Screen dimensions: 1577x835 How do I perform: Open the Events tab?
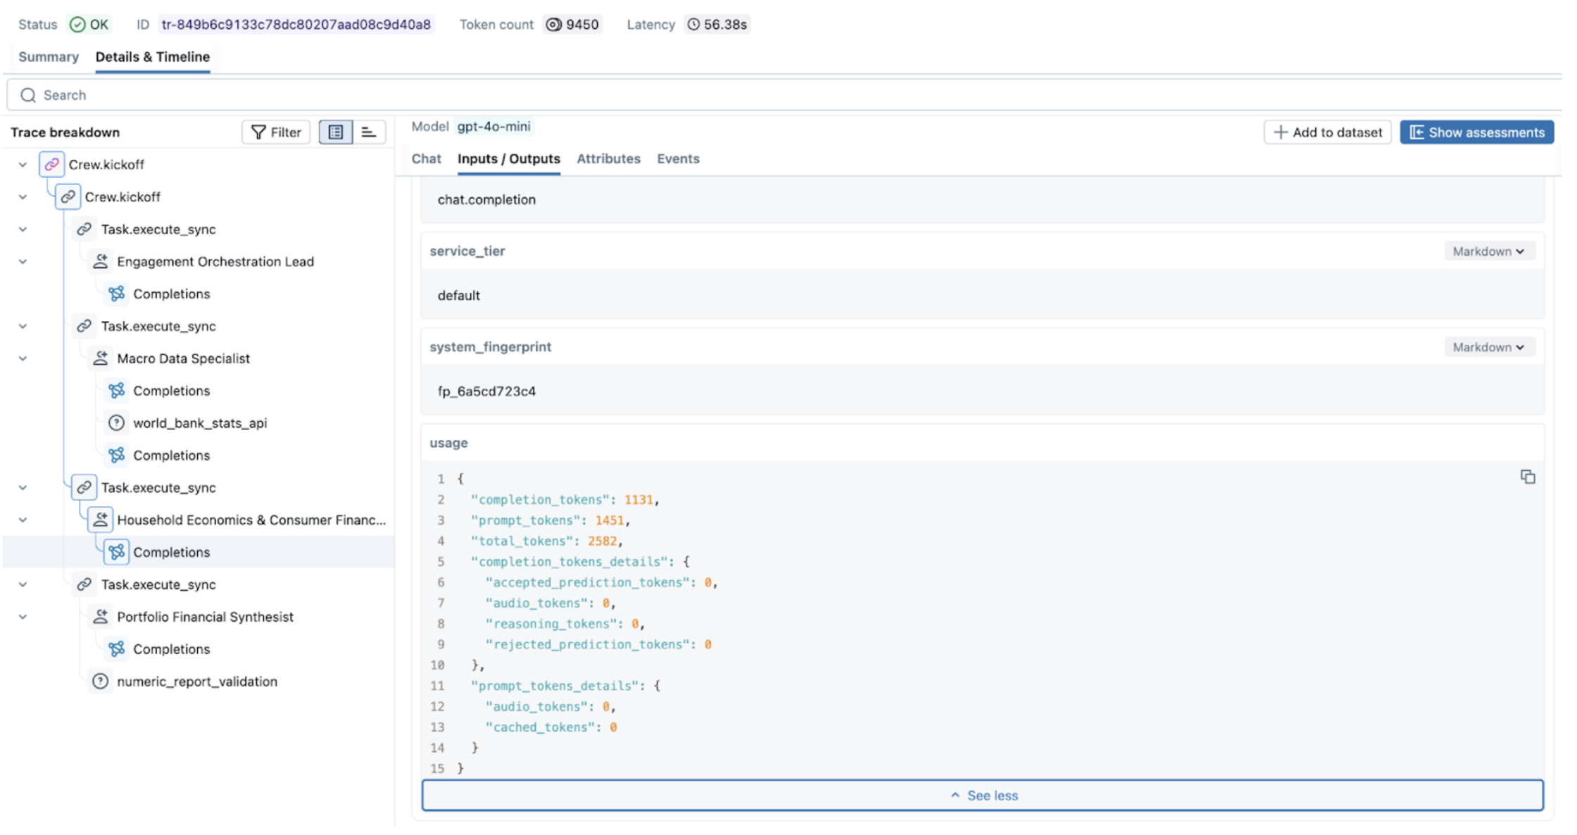click(679, 159)
